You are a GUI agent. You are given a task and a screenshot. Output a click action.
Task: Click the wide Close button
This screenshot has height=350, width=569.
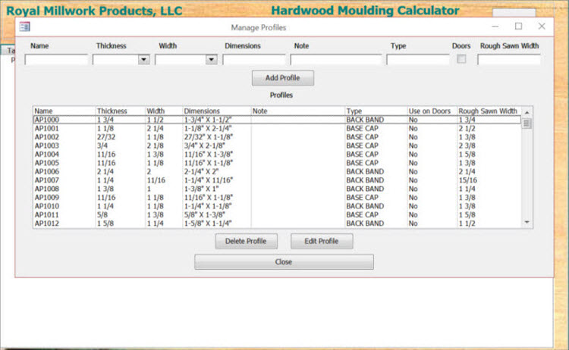click(x=284, y=262)
